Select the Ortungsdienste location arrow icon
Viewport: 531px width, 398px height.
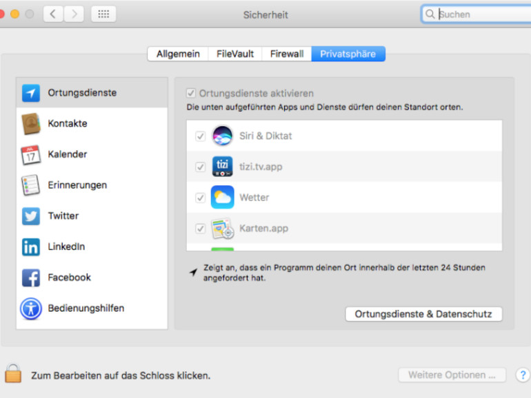pyautogui.click(x=31, y=93)
